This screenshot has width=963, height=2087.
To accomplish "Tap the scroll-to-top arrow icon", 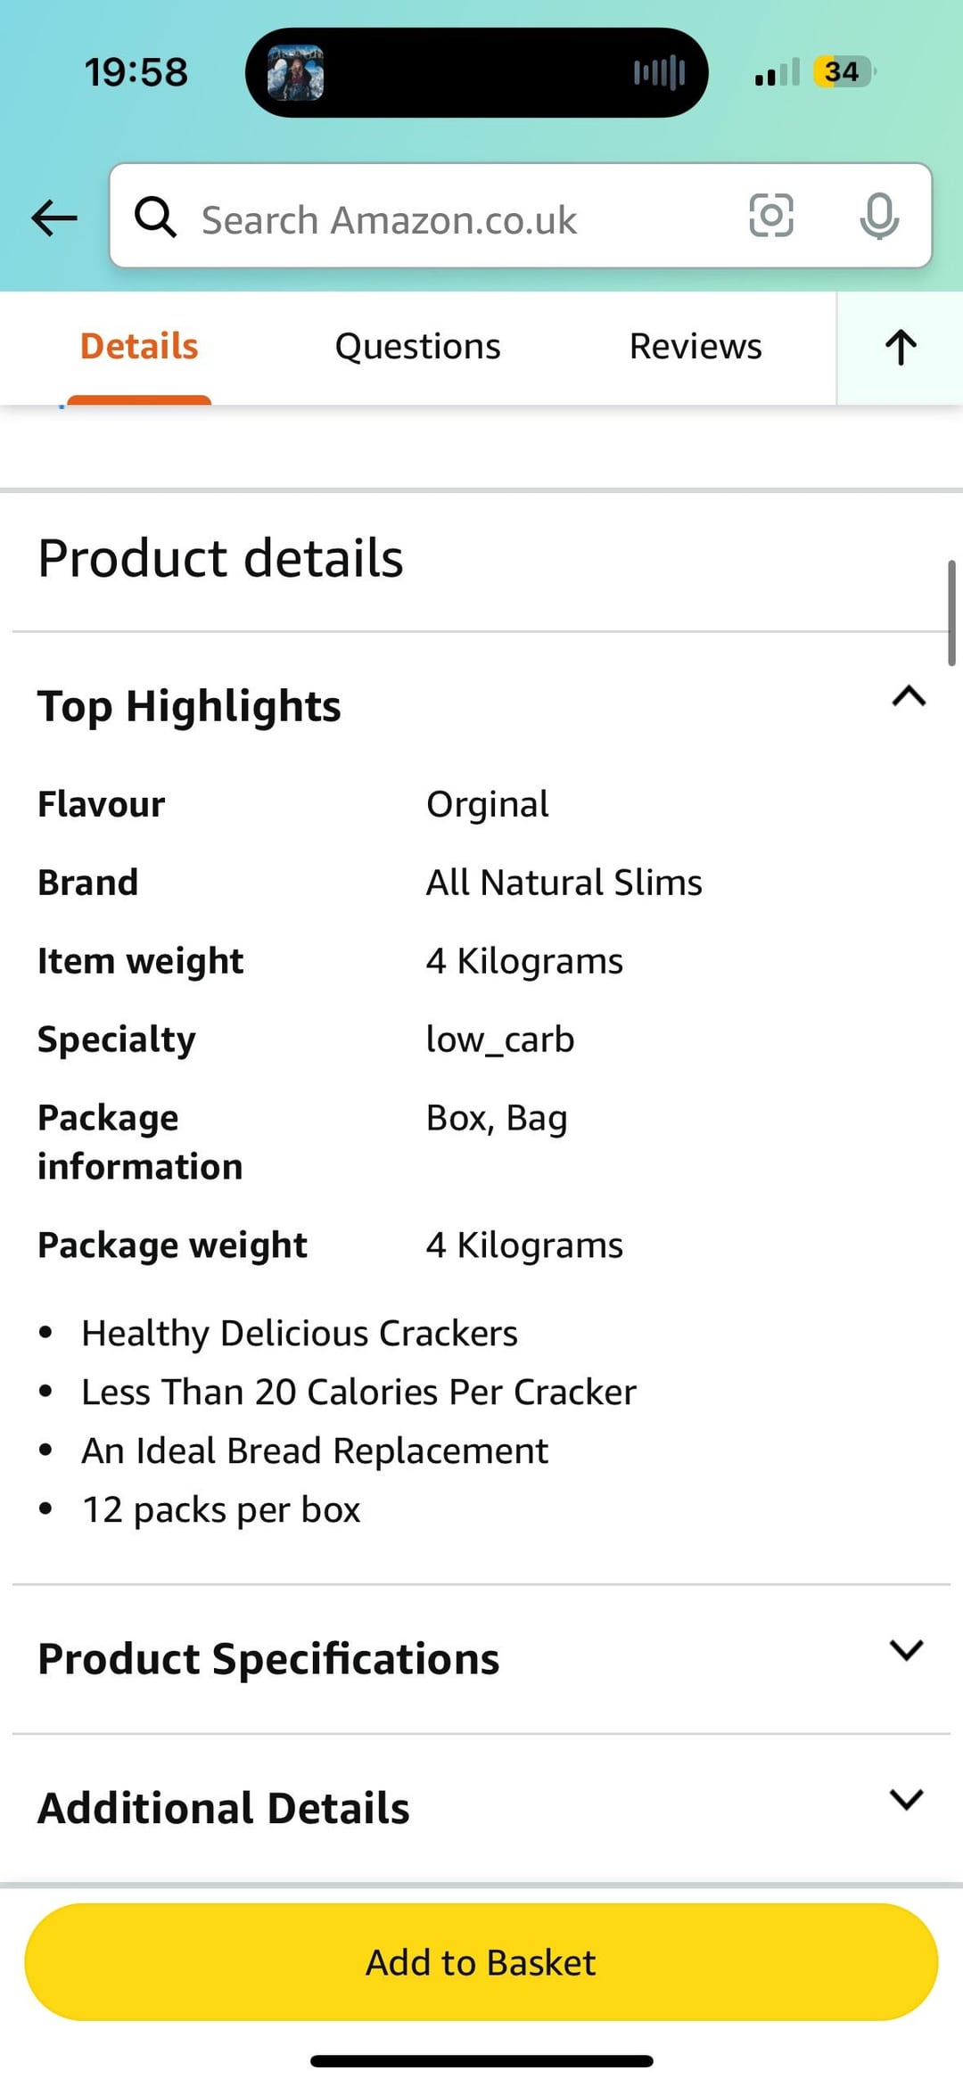I will pyautogui.click(x=901, y=348).
